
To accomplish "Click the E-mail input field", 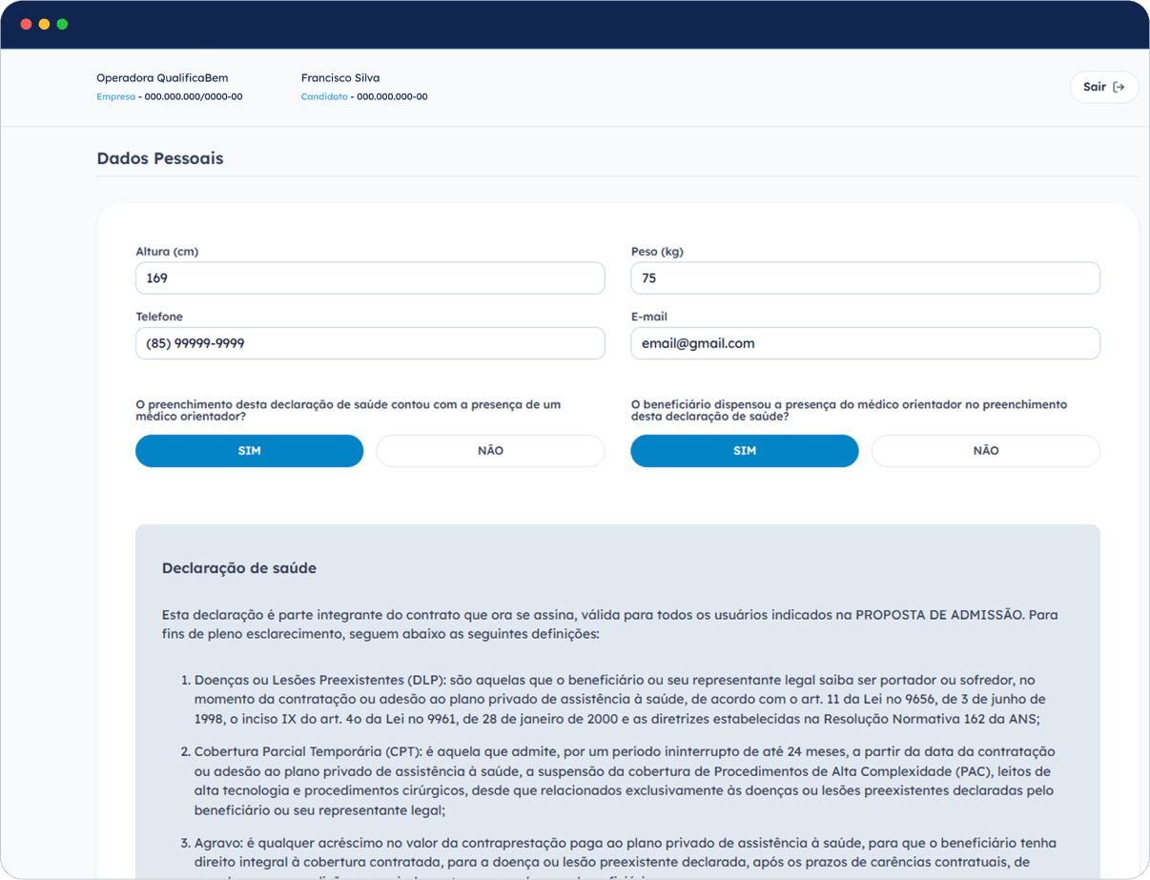I will [865, 343].
